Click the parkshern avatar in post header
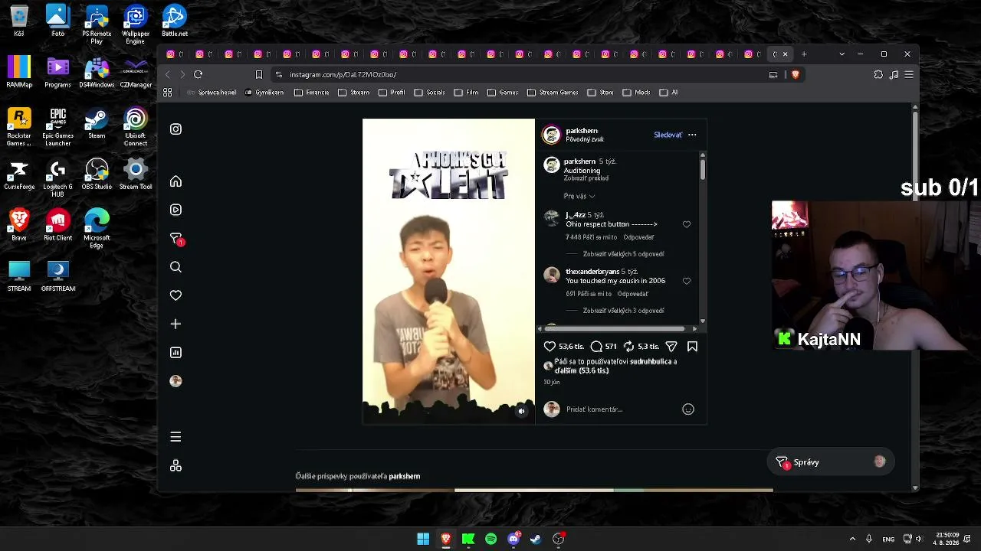The height and width of the screenshot is (551, 981). (552, 135)
